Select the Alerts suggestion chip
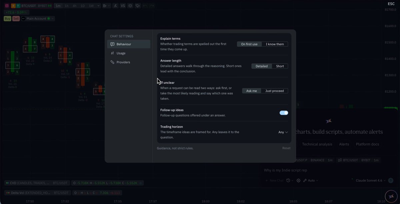Image resolution: width=400 pixels, height=204 pixels. click(x=344, y=144)
